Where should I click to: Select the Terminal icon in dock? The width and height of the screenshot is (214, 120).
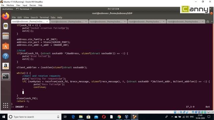click(6, 76)
